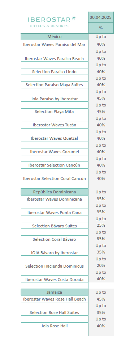This screenshot has height=344, width=130.
Task: Click the Iberostar Selection Coral Cancún cell
Action: pyautogui.click(x=55, y=179)
